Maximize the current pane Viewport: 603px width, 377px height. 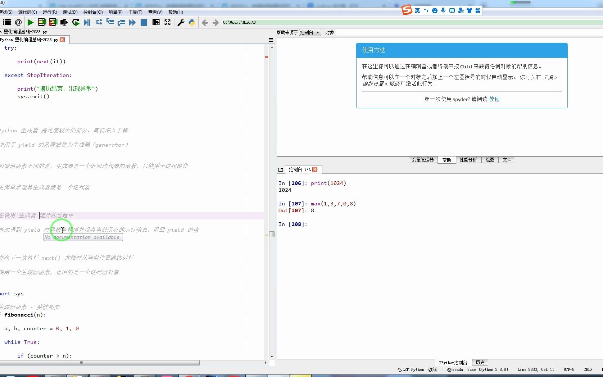point(156,22)
